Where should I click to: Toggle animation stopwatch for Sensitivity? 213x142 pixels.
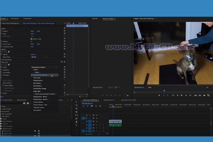tap(1, 70)
